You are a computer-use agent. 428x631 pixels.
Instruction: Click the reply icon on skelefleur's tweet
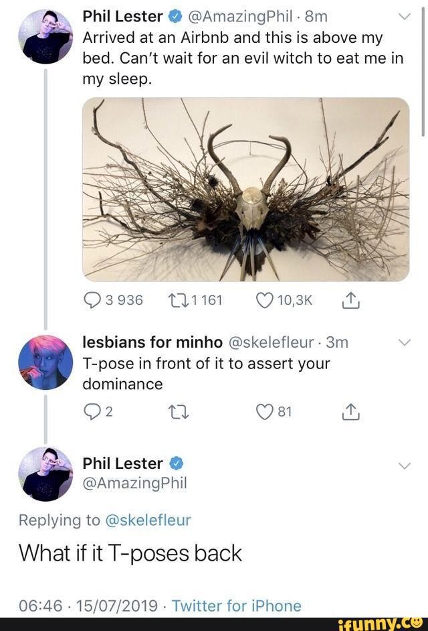(94, 411)
